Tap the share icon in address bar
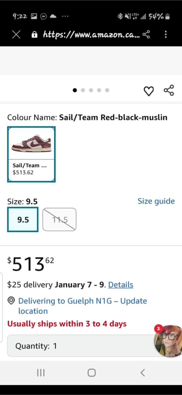The height and width of the screenshot is (395, 182). point(146,35)
